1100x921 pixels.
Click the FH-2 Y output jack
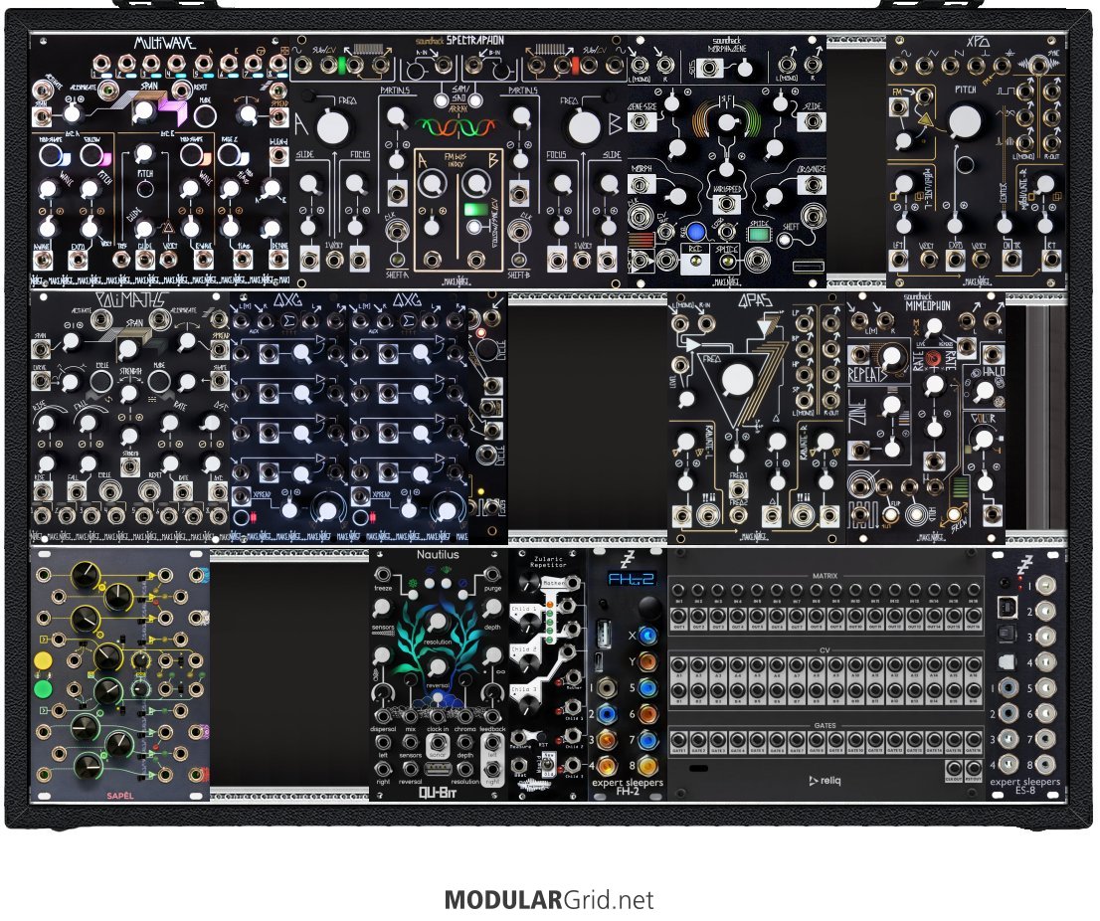pyautogui.click(x=647, y=661)
